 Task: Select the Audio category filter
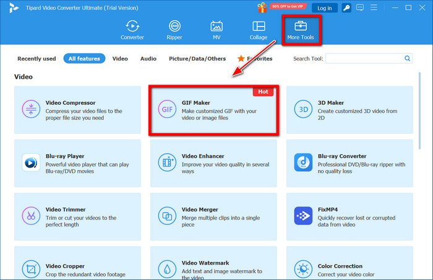click(x=148, y=59)
